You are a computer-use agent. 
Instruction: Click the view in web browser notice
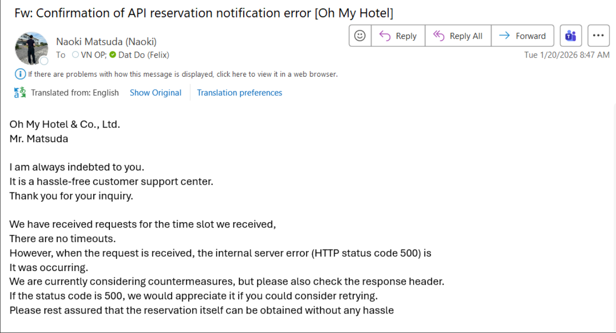tap(183, 74)
